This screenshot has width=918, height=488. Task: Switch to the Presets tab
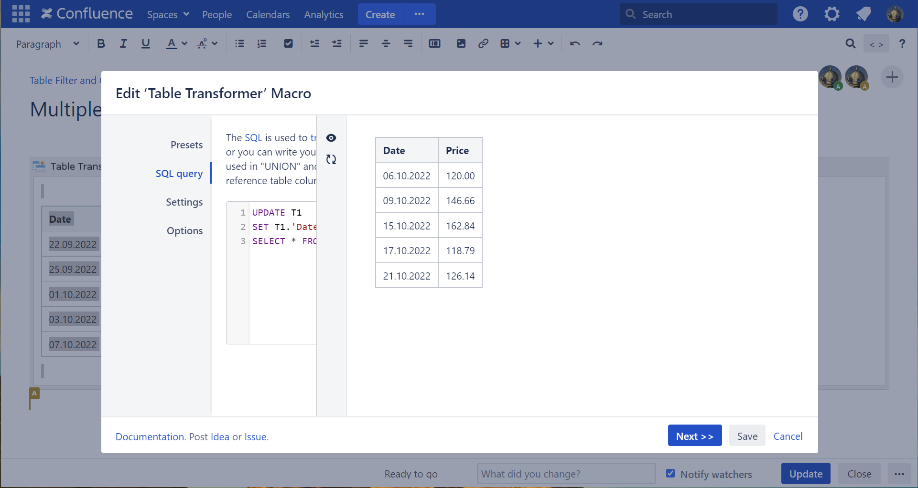click(x=186, y=145)
